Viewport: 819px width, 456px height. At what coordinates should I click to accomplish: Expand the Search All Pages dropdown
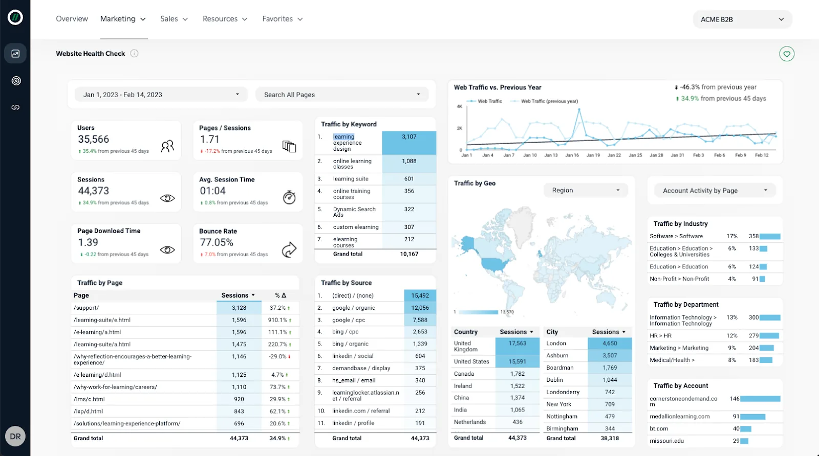(341, 95)
